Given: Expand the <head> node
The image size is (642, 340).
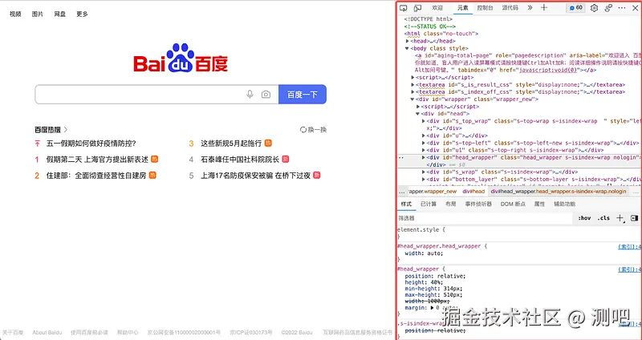Looking at the screenshot, I should point(408,41).
